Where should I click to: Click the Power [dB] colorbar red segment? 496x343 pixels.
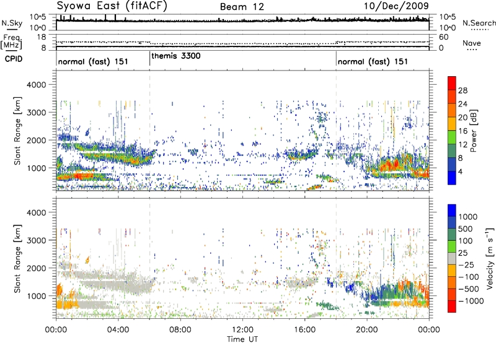tap(452, 83)
